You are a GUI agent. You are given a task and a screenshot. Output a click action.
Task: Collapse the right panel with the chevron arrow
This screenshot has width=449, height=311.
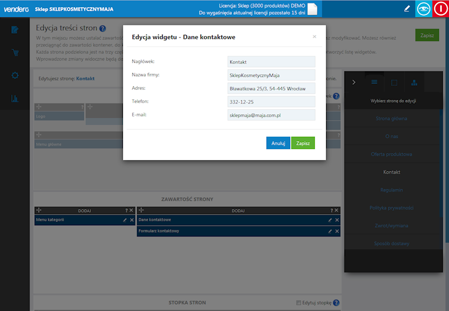coord(354,82)
